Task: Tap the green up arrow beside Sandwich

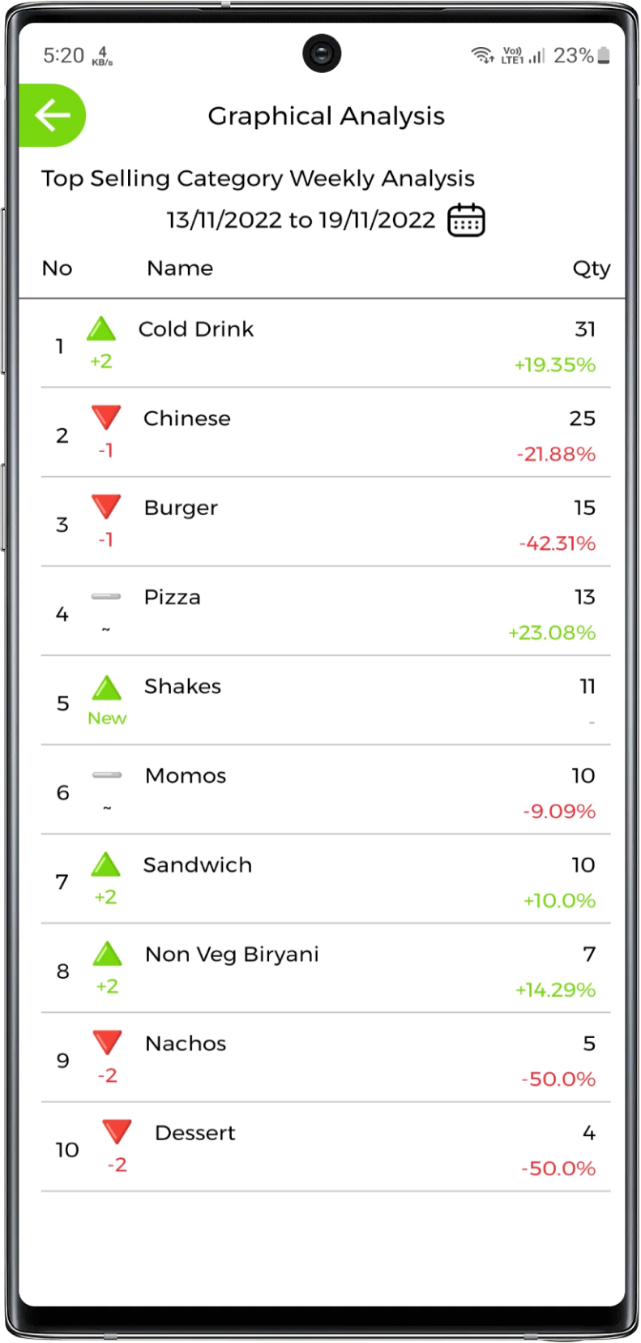Action: 106,865
